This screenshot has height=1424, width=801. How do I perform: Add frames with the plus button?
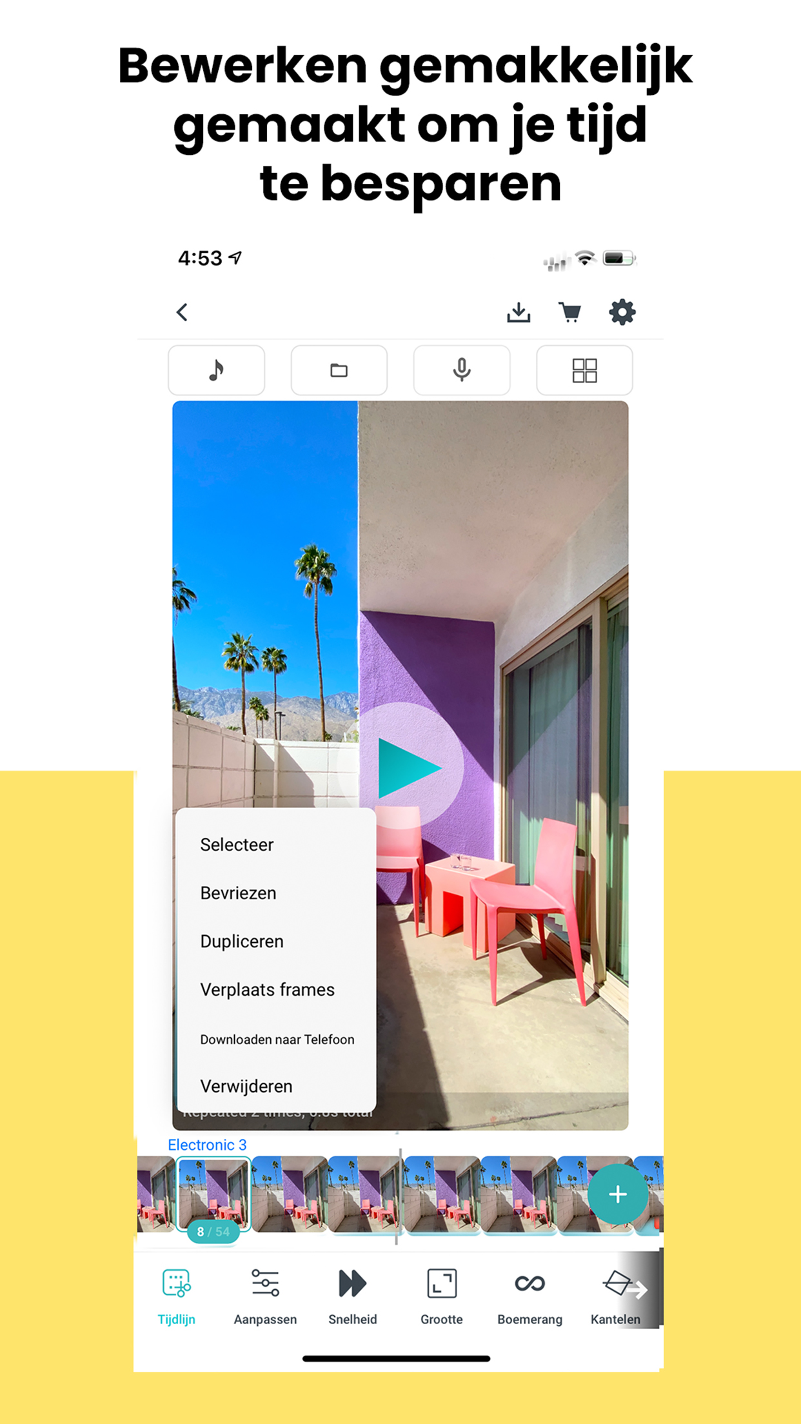tap(618, 1194)
